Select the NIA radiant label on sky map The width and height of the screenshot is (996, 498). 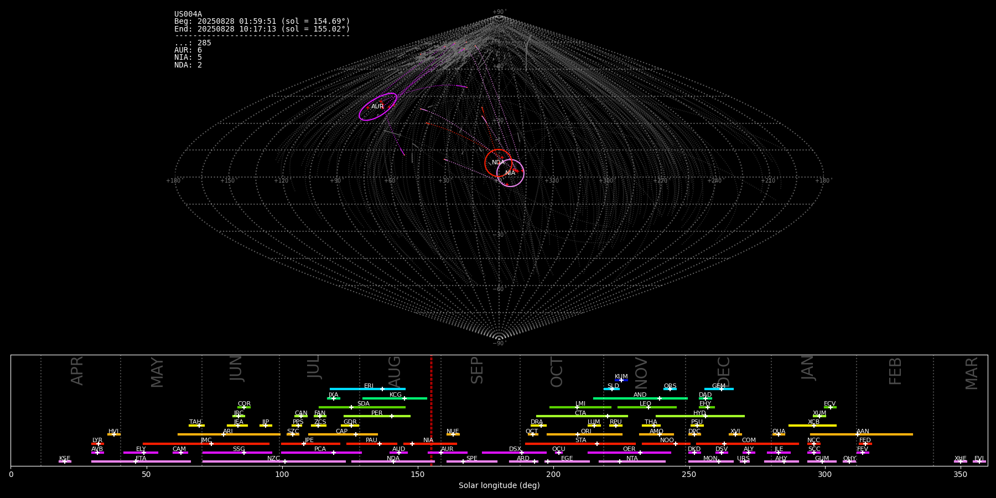(x=510, y=173)
